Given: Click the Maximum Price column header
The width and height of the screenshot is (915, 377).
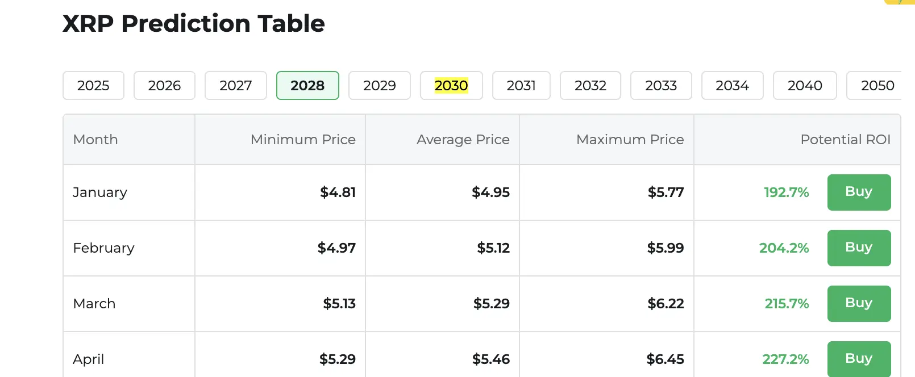Looking at the screenshot, I should tap(630, 140).
